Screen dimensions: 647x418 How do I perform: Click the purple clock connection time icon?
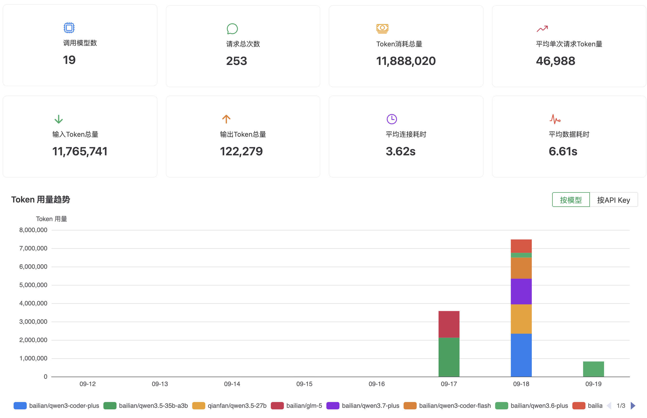point(391,119)
